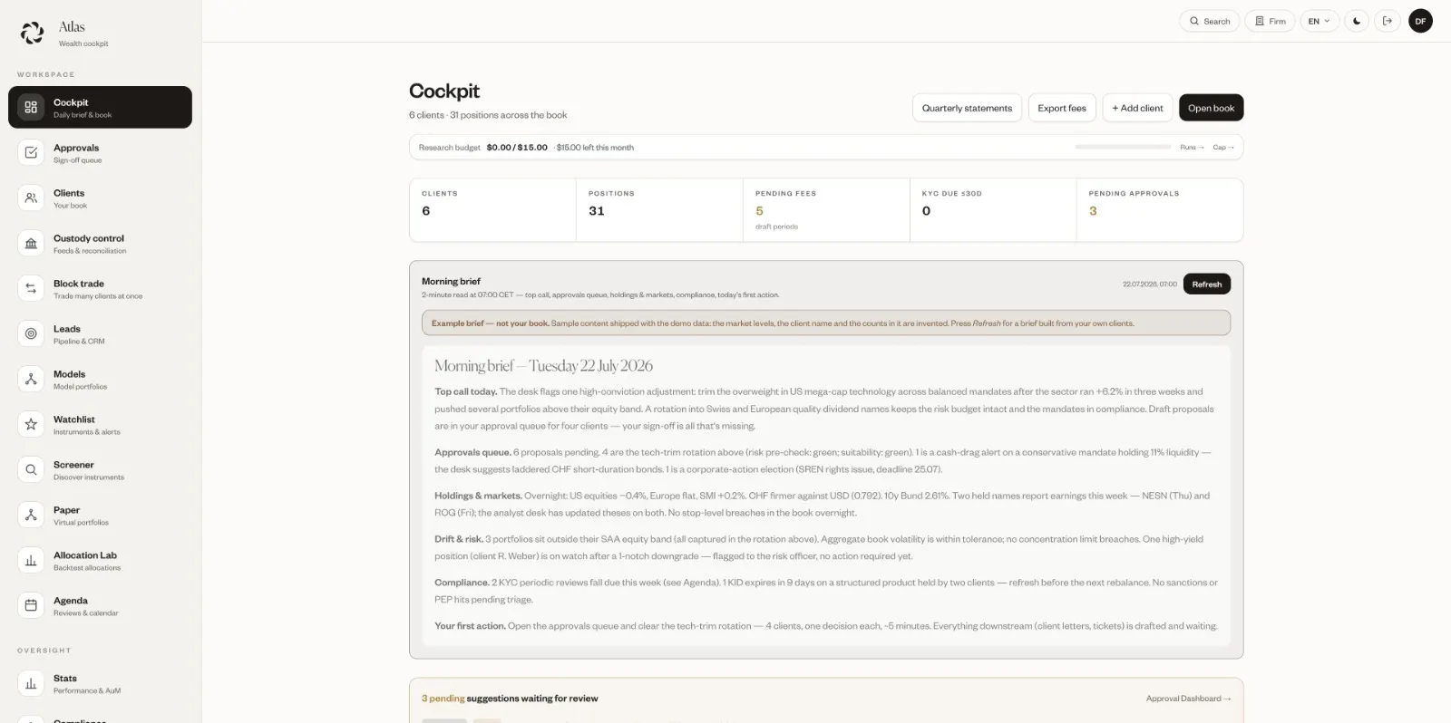Click the Models node-tree icon

31,379
